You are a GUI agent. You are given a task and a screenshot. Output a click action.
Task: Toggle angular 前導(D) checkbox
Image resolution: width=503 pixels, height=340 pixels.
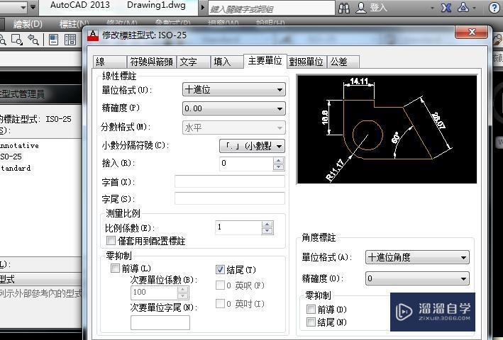click(311, 310)
